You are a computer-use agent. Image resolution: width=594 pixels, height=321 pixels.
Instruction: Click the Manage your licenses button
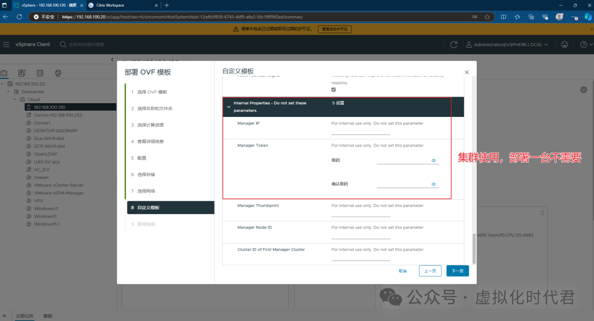point(334,29)
